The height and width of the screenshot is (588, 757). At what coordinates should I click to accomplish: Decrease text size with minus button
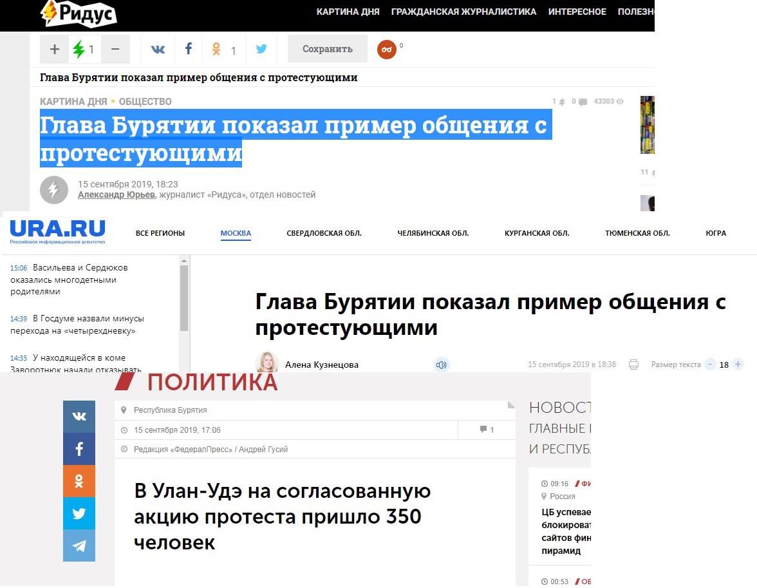[710, 365]
